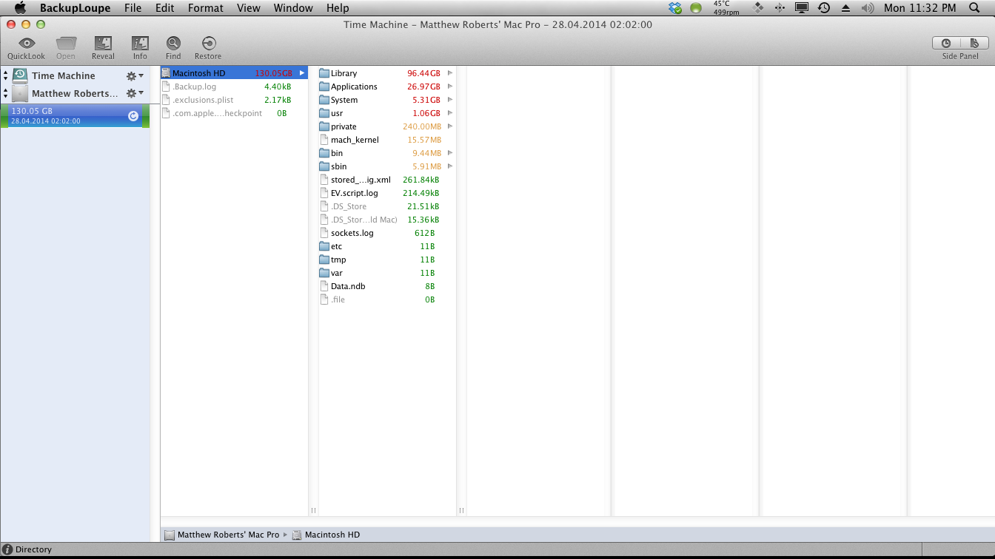Screen dimensions: 995x559
Task: Click the Open toolbar icon
Action: (66, 44)
